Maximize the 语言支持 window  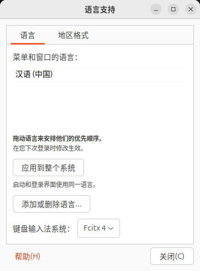(x=173, y=9)
